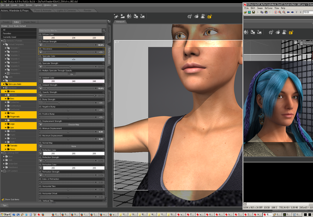Click the Undo icon in IrfanView toolbar

(x=270, y=13)
